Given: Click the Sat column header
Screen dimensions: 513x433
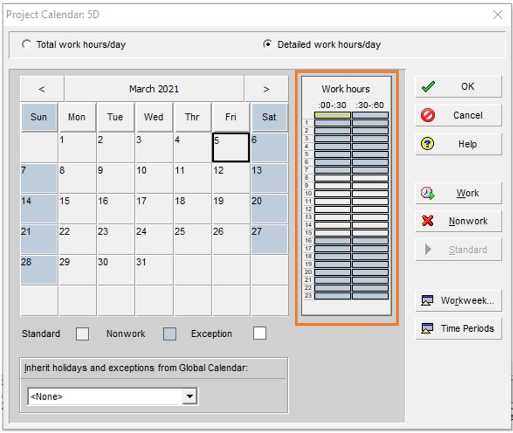Looking at the screenshot, I should (269, 116).
